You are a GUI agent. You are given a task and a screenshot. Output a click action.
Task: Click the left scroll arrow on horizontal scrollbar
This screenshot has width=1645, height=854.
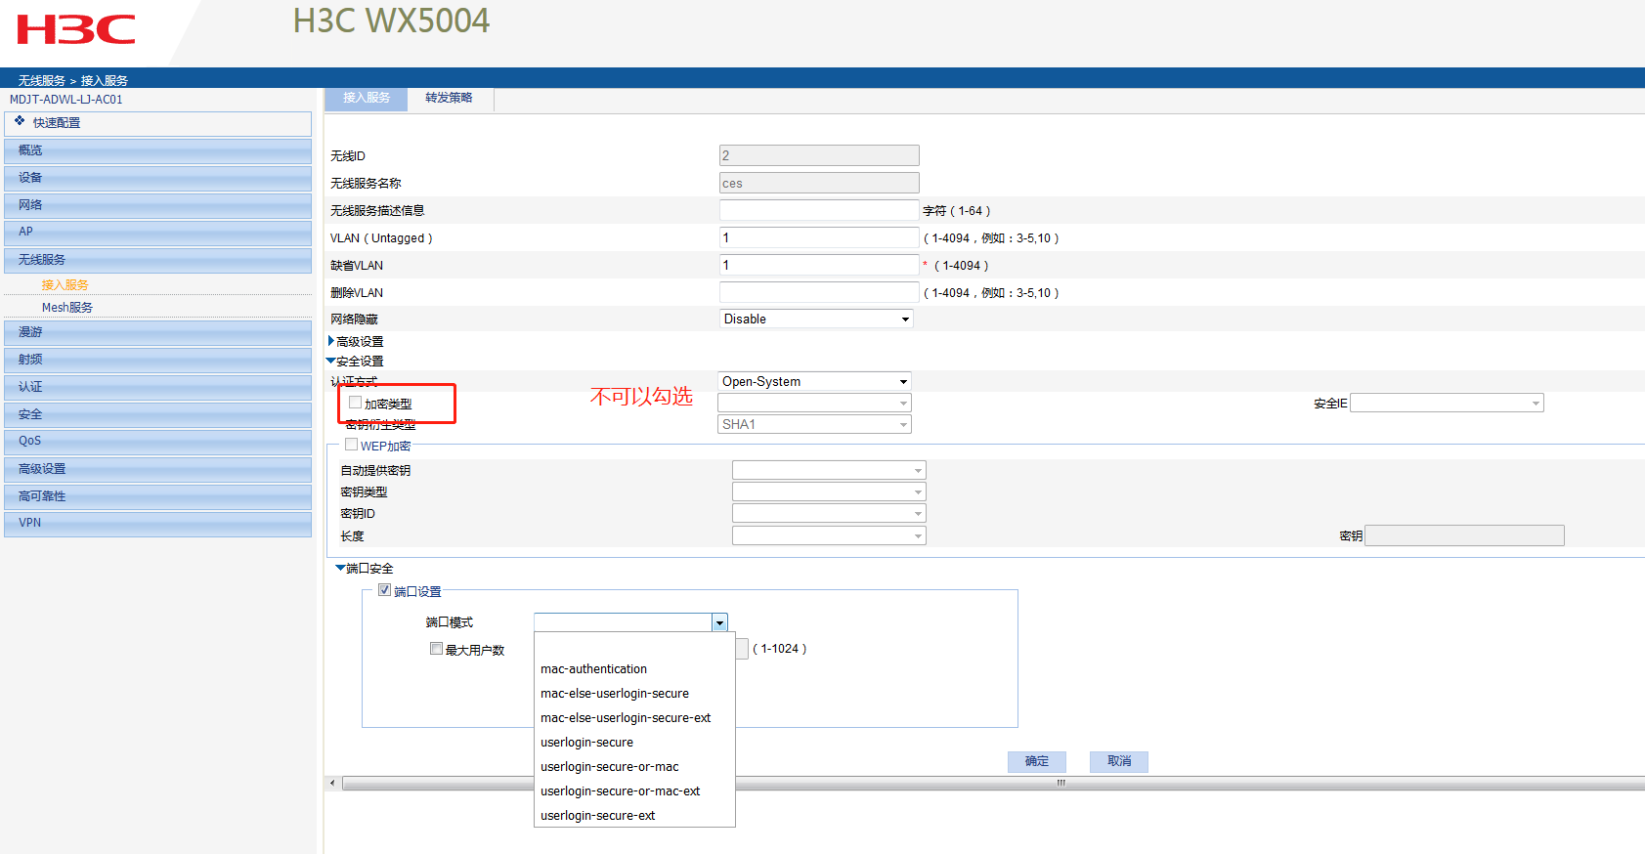click(x=332, y=783)
